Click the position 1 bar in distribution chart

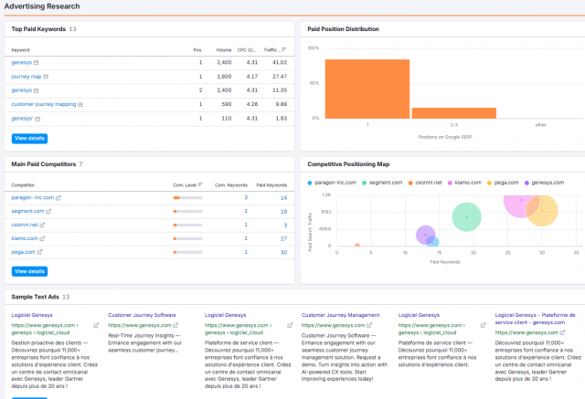367,89
